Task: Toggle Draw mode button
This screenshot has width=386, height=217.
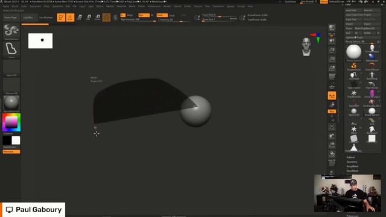Action: pyautogui.click(x=70, y=17)
